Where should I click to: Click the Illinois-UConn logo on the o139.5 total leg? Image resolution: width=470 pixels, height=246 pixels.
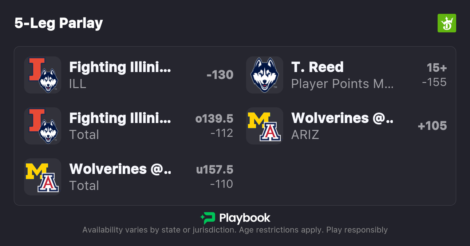43,126
